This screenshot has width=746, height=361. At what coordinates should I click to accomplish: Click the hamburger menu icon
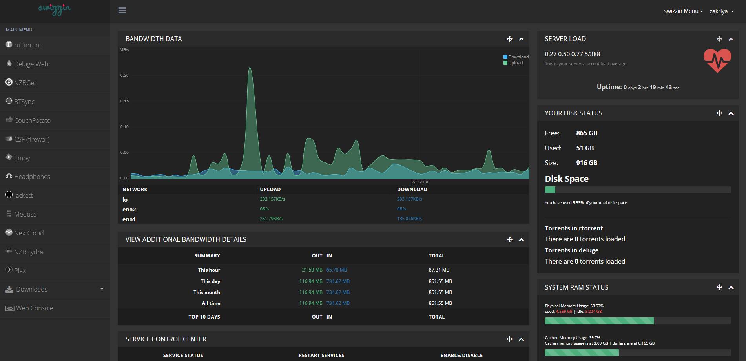pos(122,11)
